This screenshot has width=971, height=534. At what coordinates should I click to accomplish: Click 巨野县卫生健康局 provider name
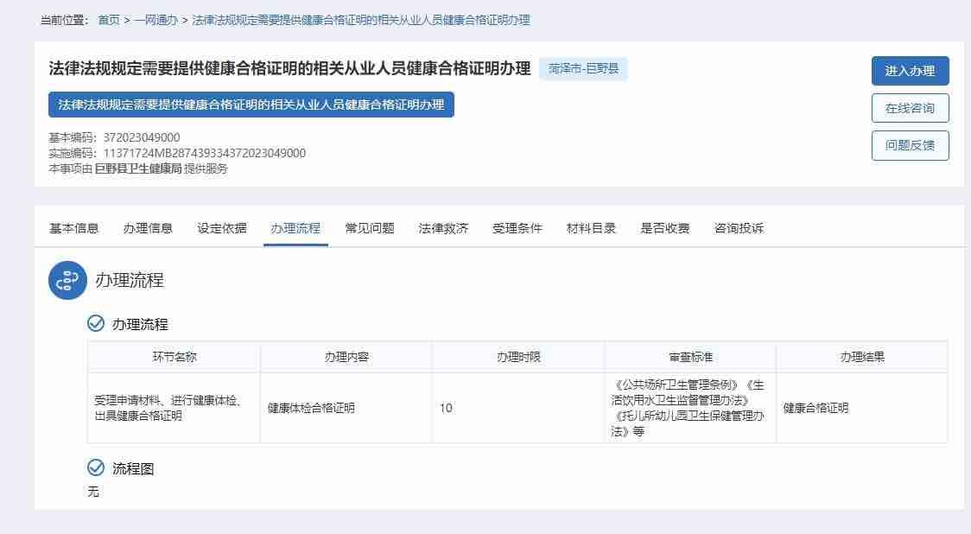138,168
